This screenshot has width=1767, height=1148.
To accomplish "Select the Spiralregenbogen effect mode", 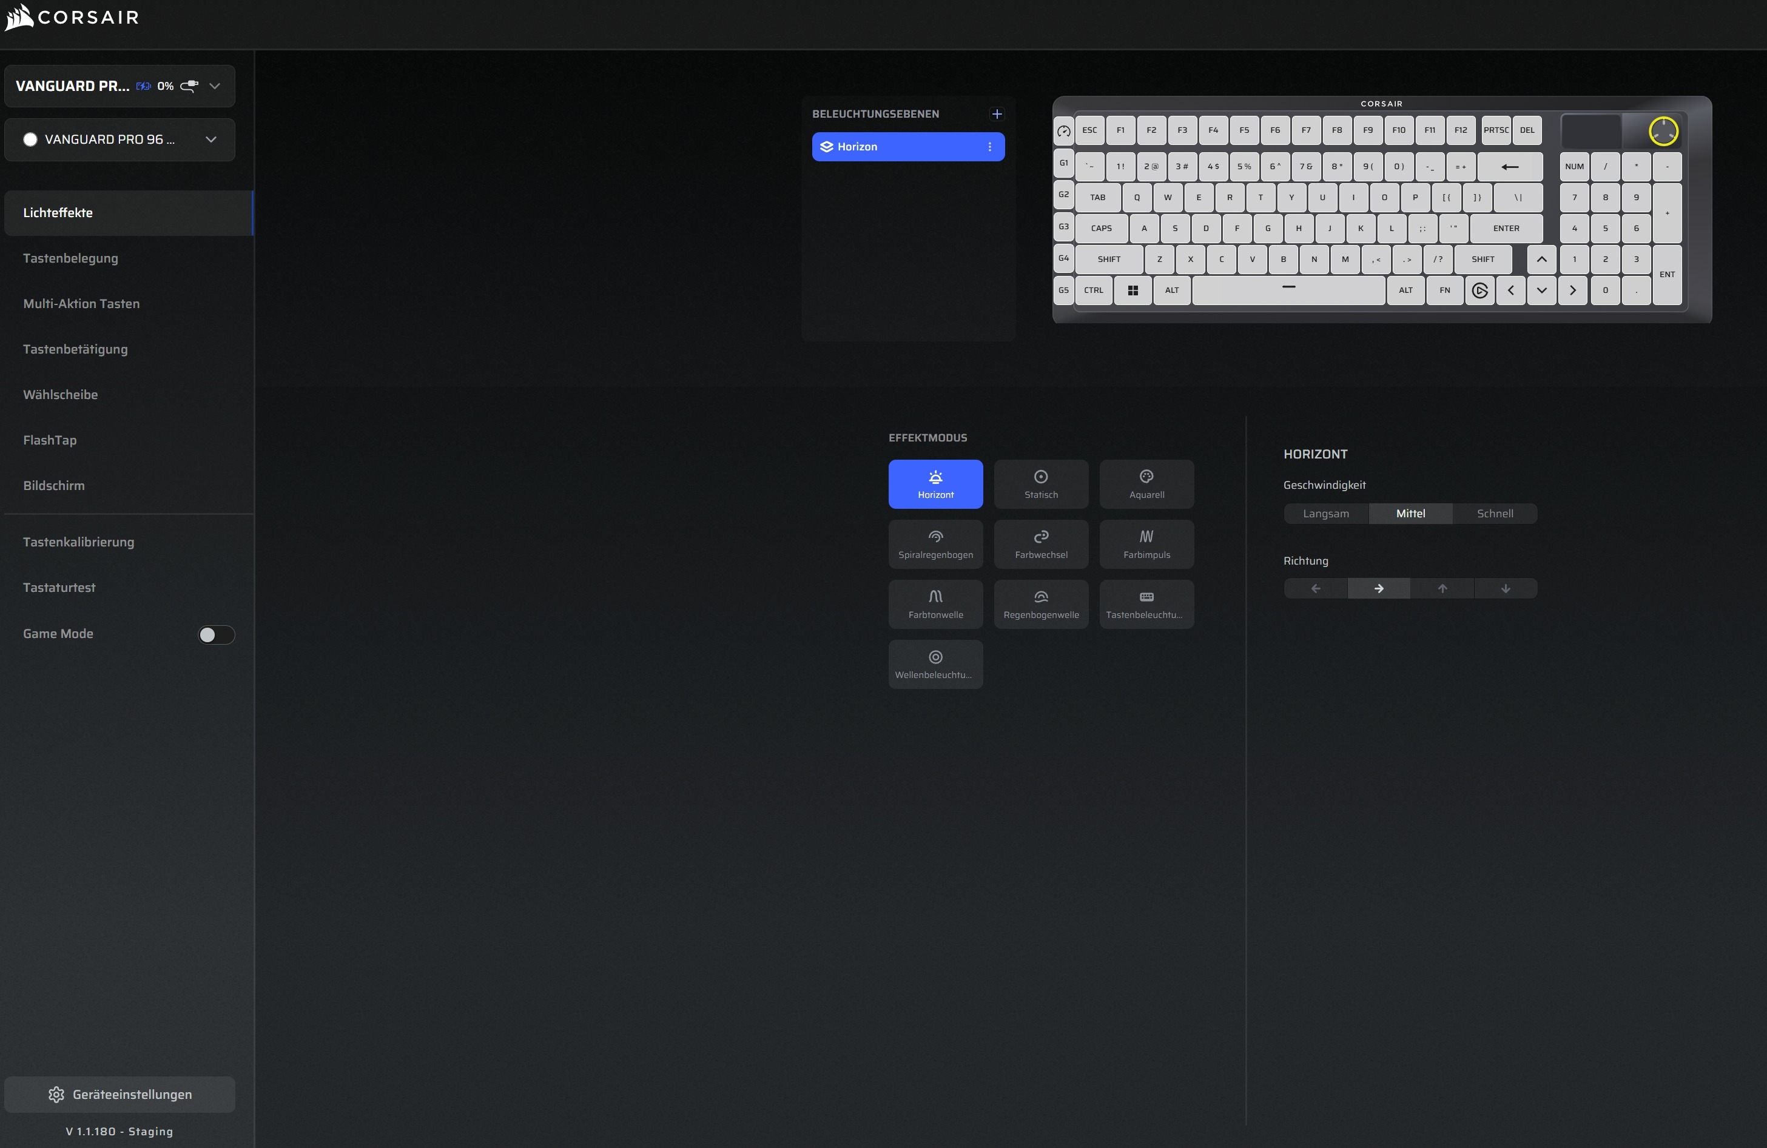I will [935, 544].
